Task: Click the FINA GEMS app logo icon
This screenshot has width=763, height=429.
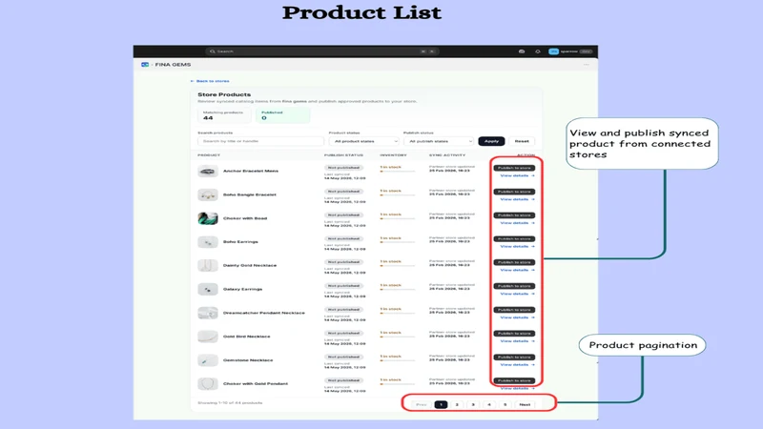Action: [x=145, y=65]
